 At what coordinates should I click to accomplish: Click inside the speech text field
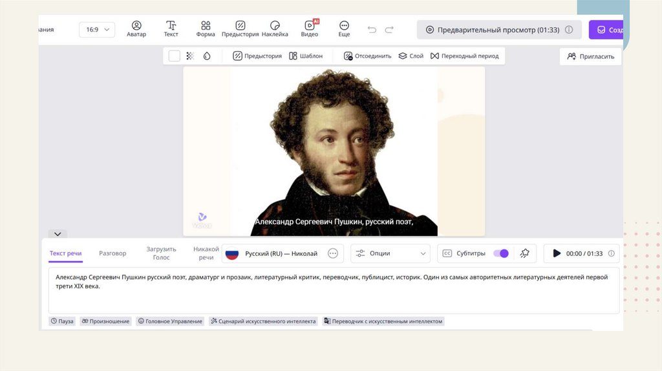tap(334, 290)
